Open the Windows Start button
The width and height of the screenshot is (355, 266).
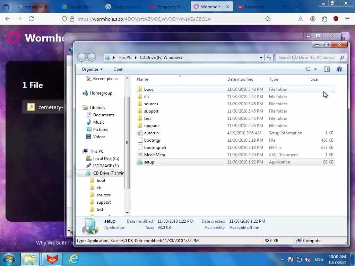tap(9, 259)
